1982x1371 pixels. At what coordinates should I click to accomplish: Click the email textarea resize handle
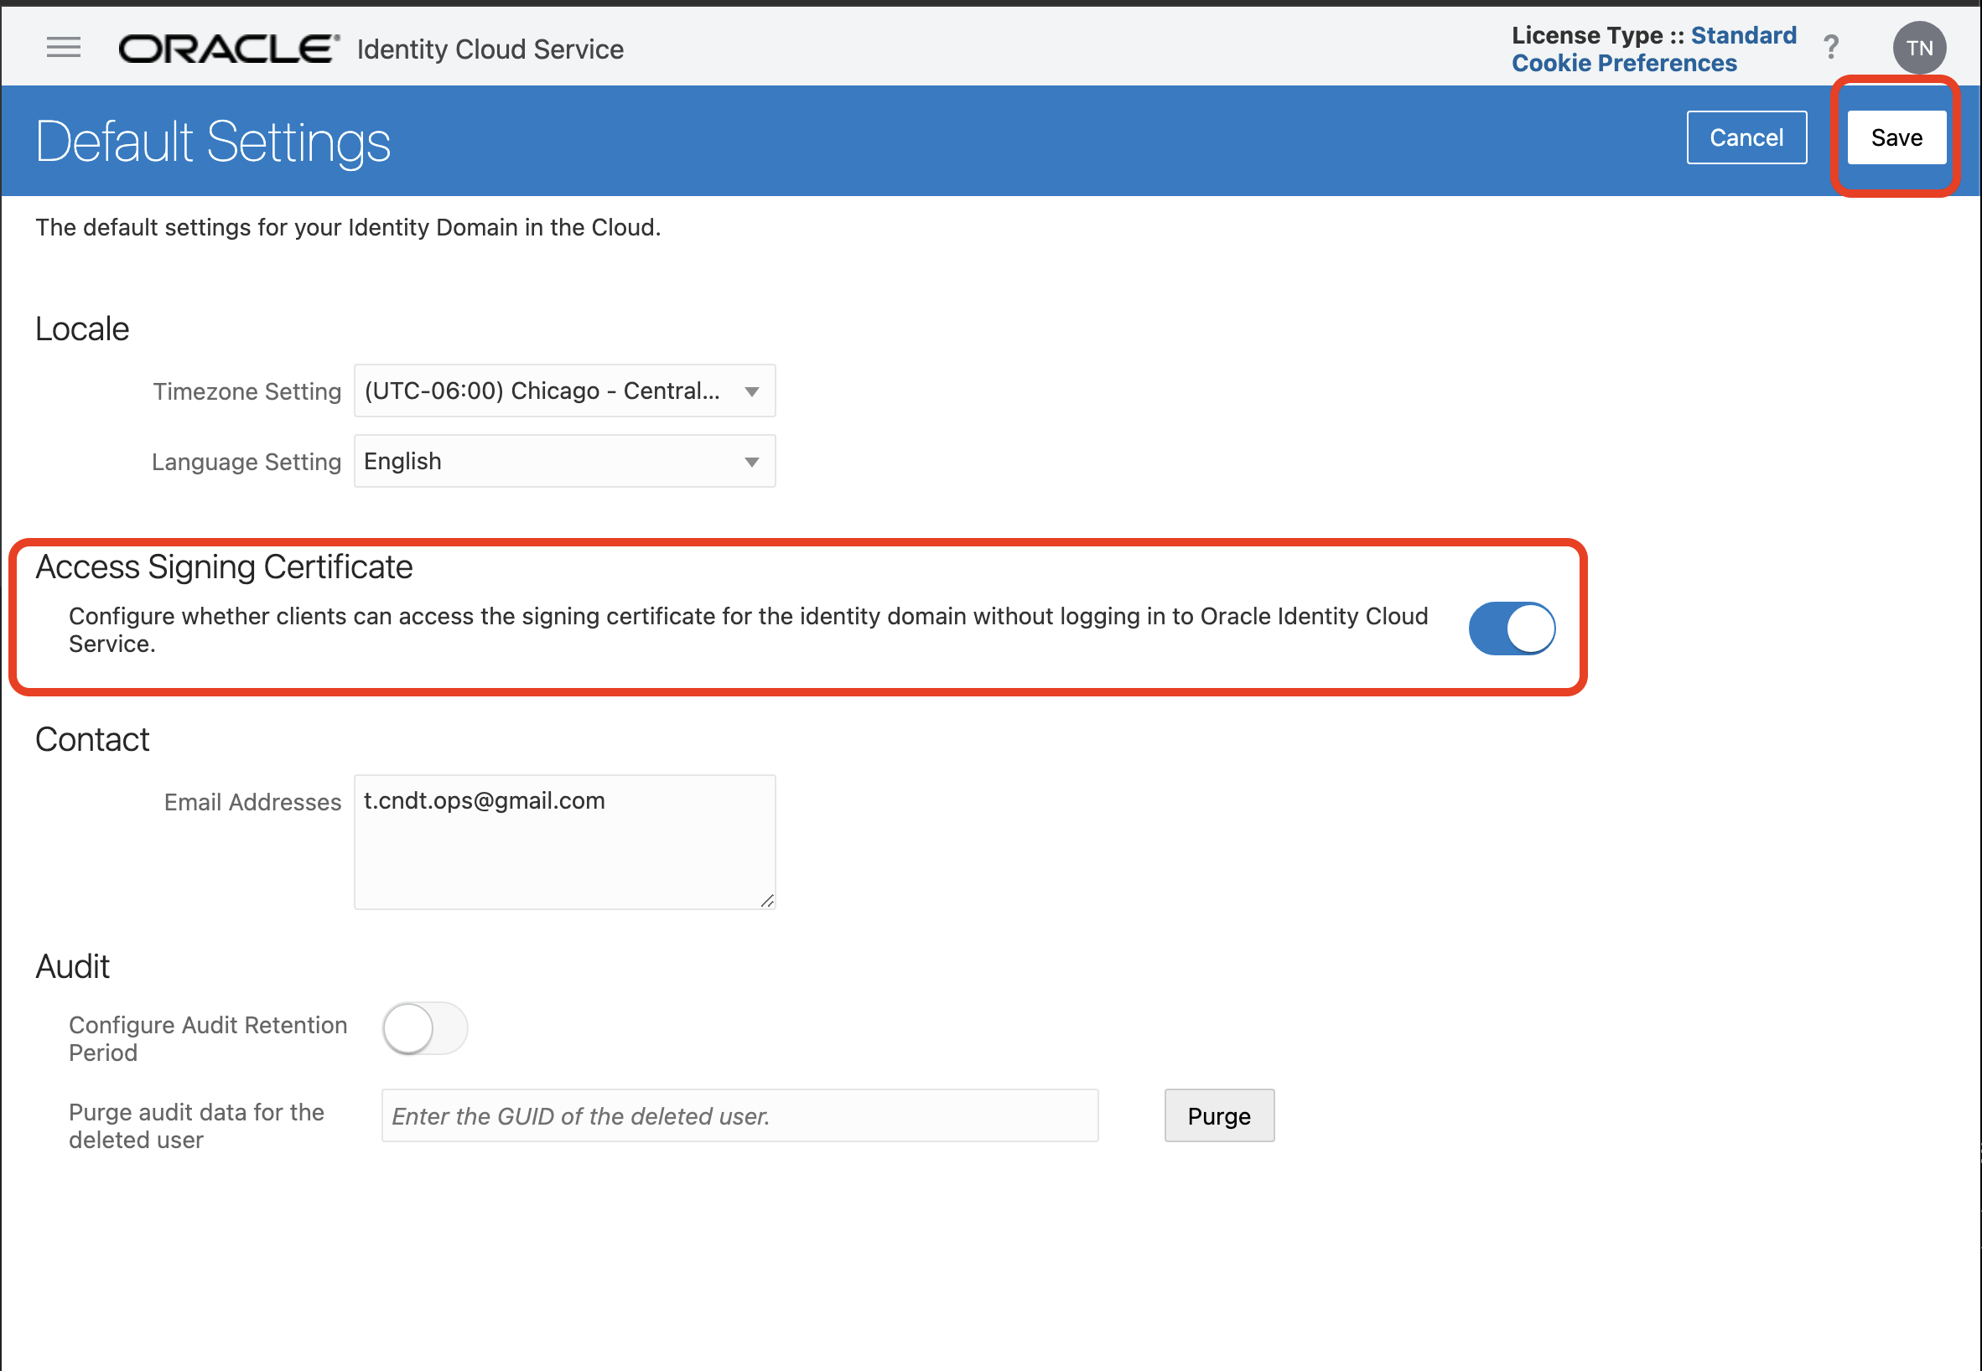766,900
